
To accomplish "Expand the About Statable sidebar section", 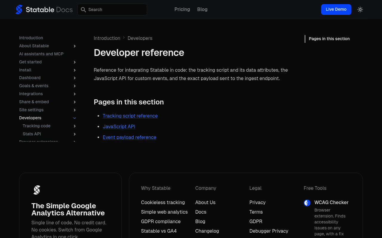I will pos(75,46).
